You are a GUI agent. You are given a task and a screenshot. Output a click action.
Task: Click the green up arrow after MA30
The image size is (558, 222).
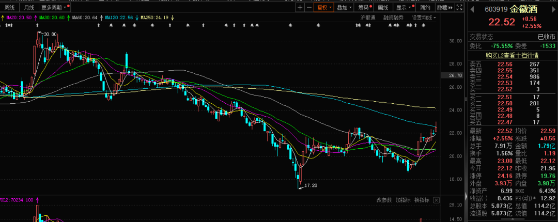(68, 18)
